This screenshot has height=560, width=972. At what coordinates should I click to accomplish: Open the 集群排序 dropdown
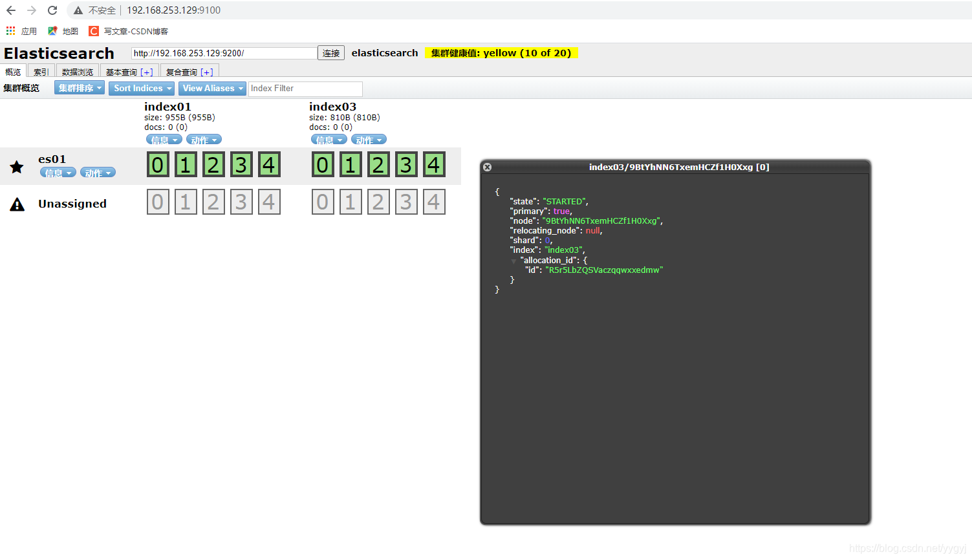pyautogui.click(x=80, y=89)
